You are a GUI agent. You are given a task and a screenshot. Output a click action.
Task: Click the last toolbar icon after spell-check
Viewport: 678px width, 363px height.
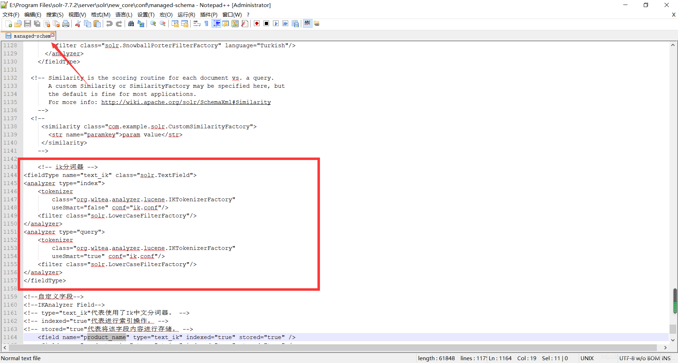(x=317, y=24)
